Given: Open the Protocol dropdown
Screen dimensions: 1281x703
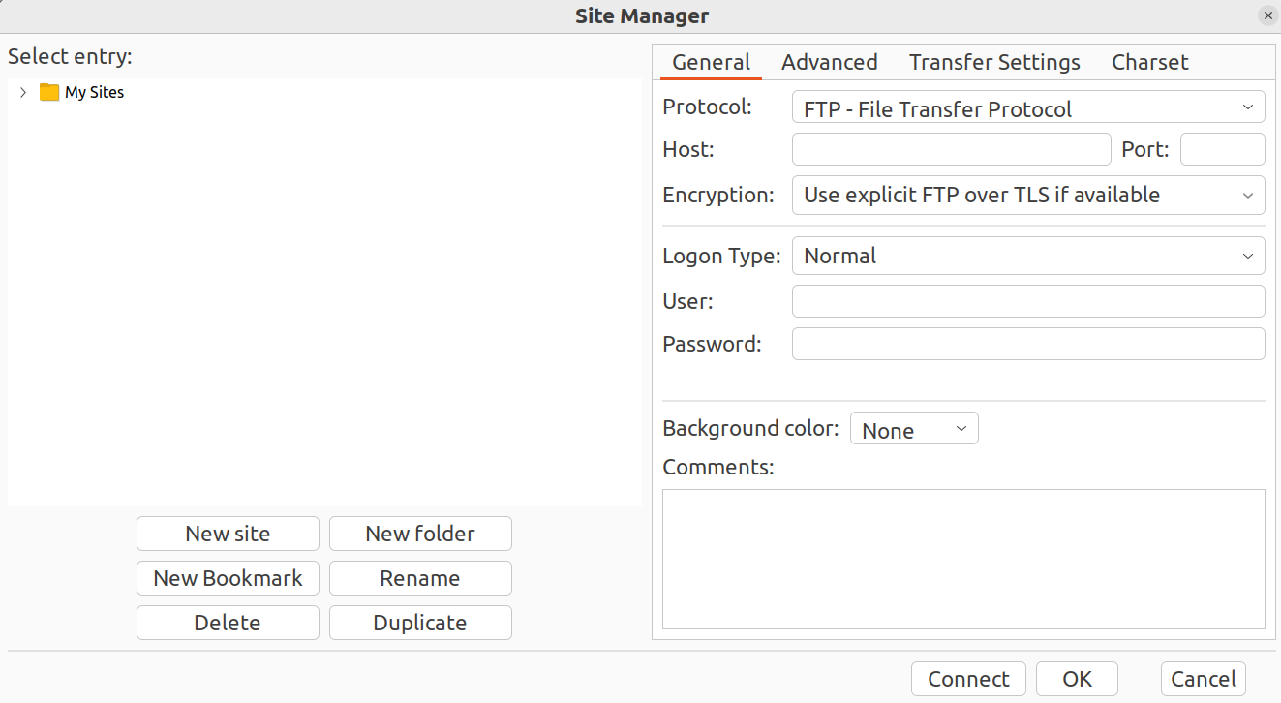Looking at the screenshot, I should coord(1028,107).
